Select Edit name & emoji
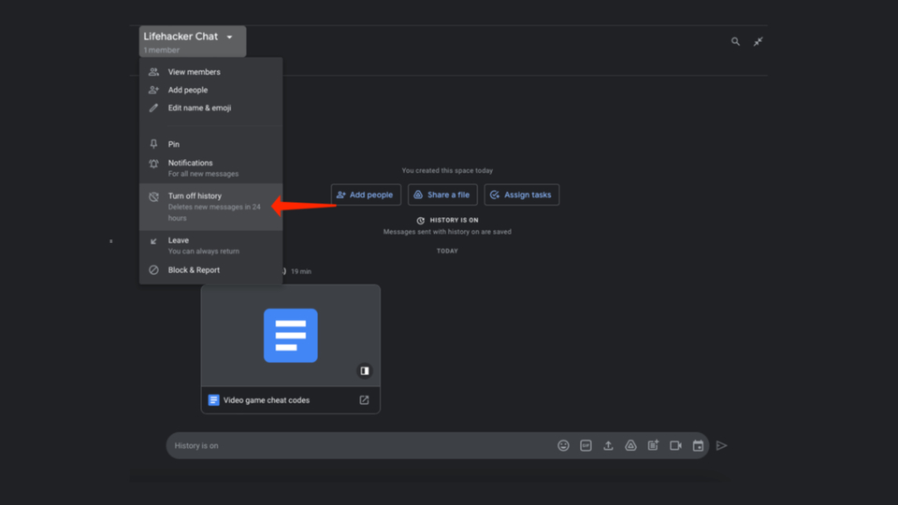 coord(210,108)
